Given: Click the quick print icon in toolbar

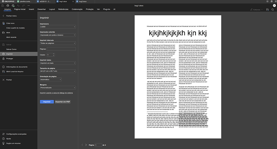Looking at the screenshot, I should [13, 6].
